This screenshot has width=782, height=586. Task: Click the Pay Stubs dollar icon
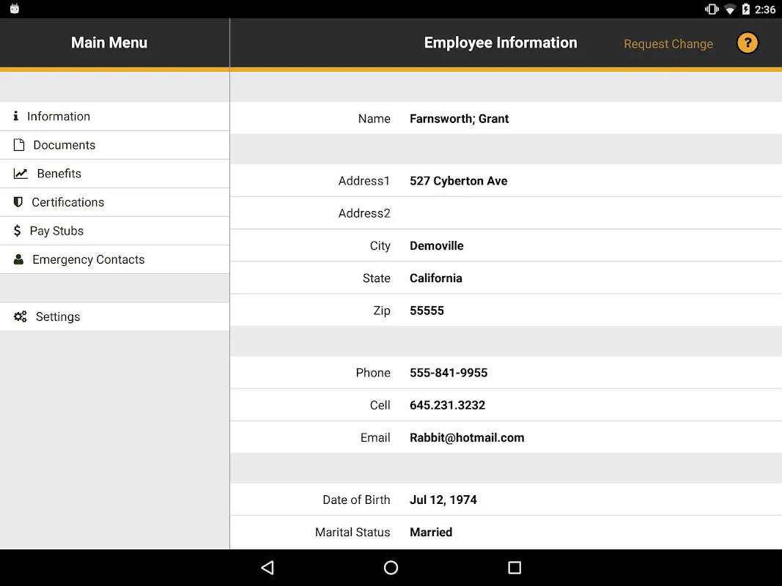[x=17, y=231]
